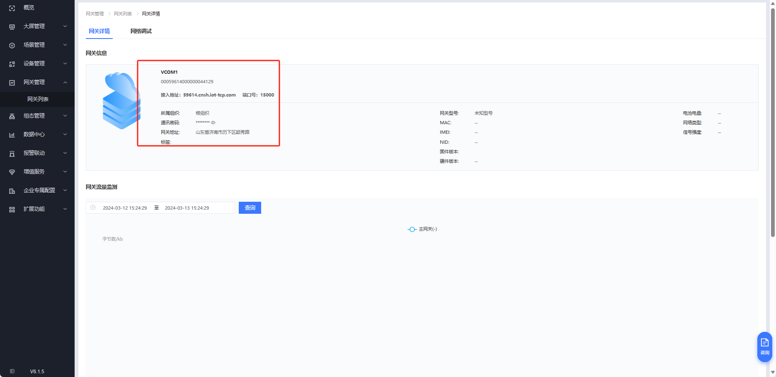Click the value-added services diamond icon
This screenshot has width=776, height=377.
click(12, 172)
